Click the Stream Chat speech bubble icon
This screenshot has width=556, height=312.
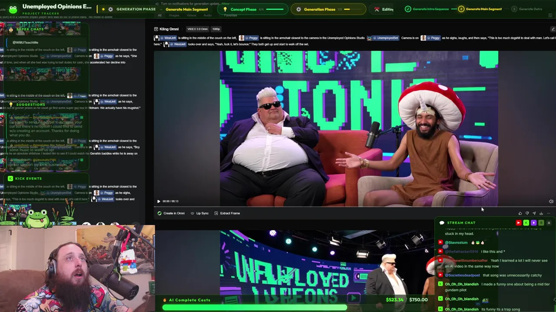coord(442,223)
